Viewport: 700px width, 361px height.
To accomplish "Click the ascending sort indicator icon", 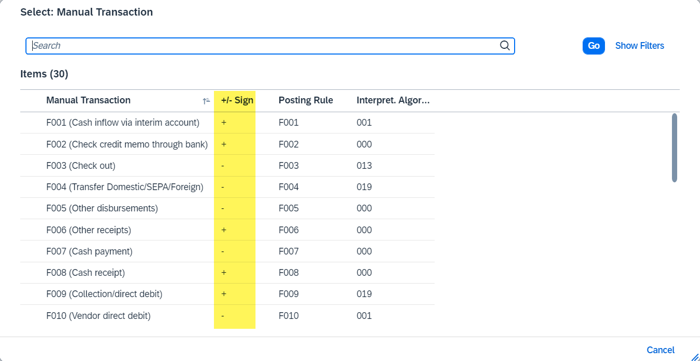I will tap(206, 101).
